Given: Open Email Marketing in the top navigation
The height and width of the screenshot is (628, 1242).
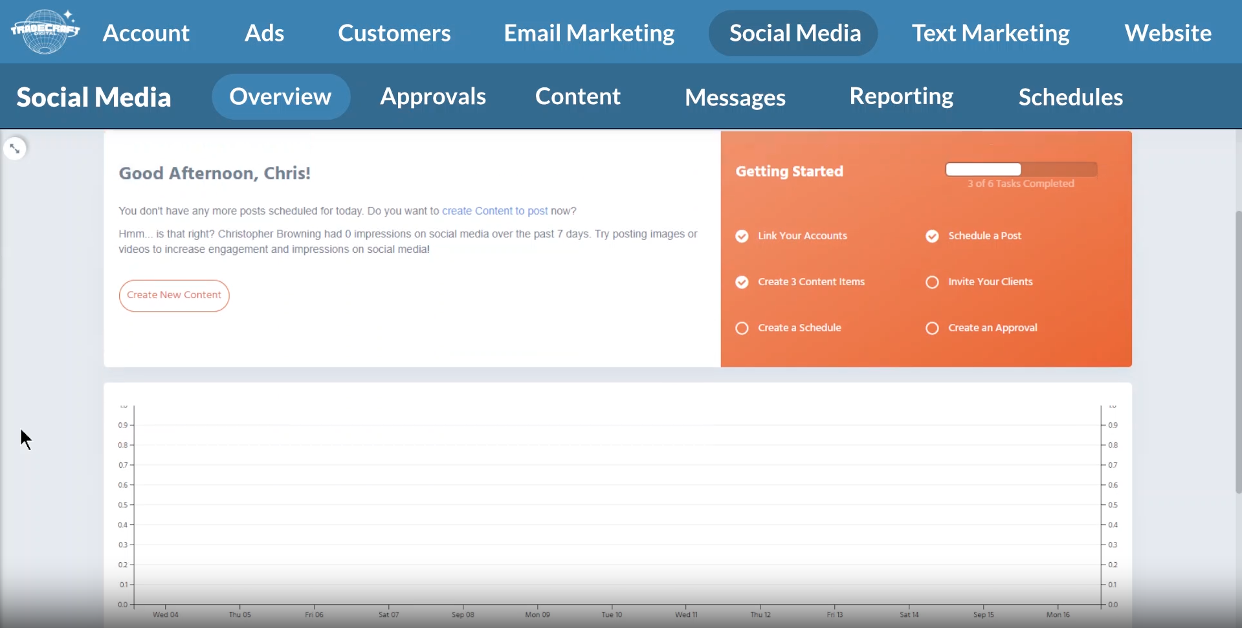Looking at the screenshot, I should [x=589, y=33].
